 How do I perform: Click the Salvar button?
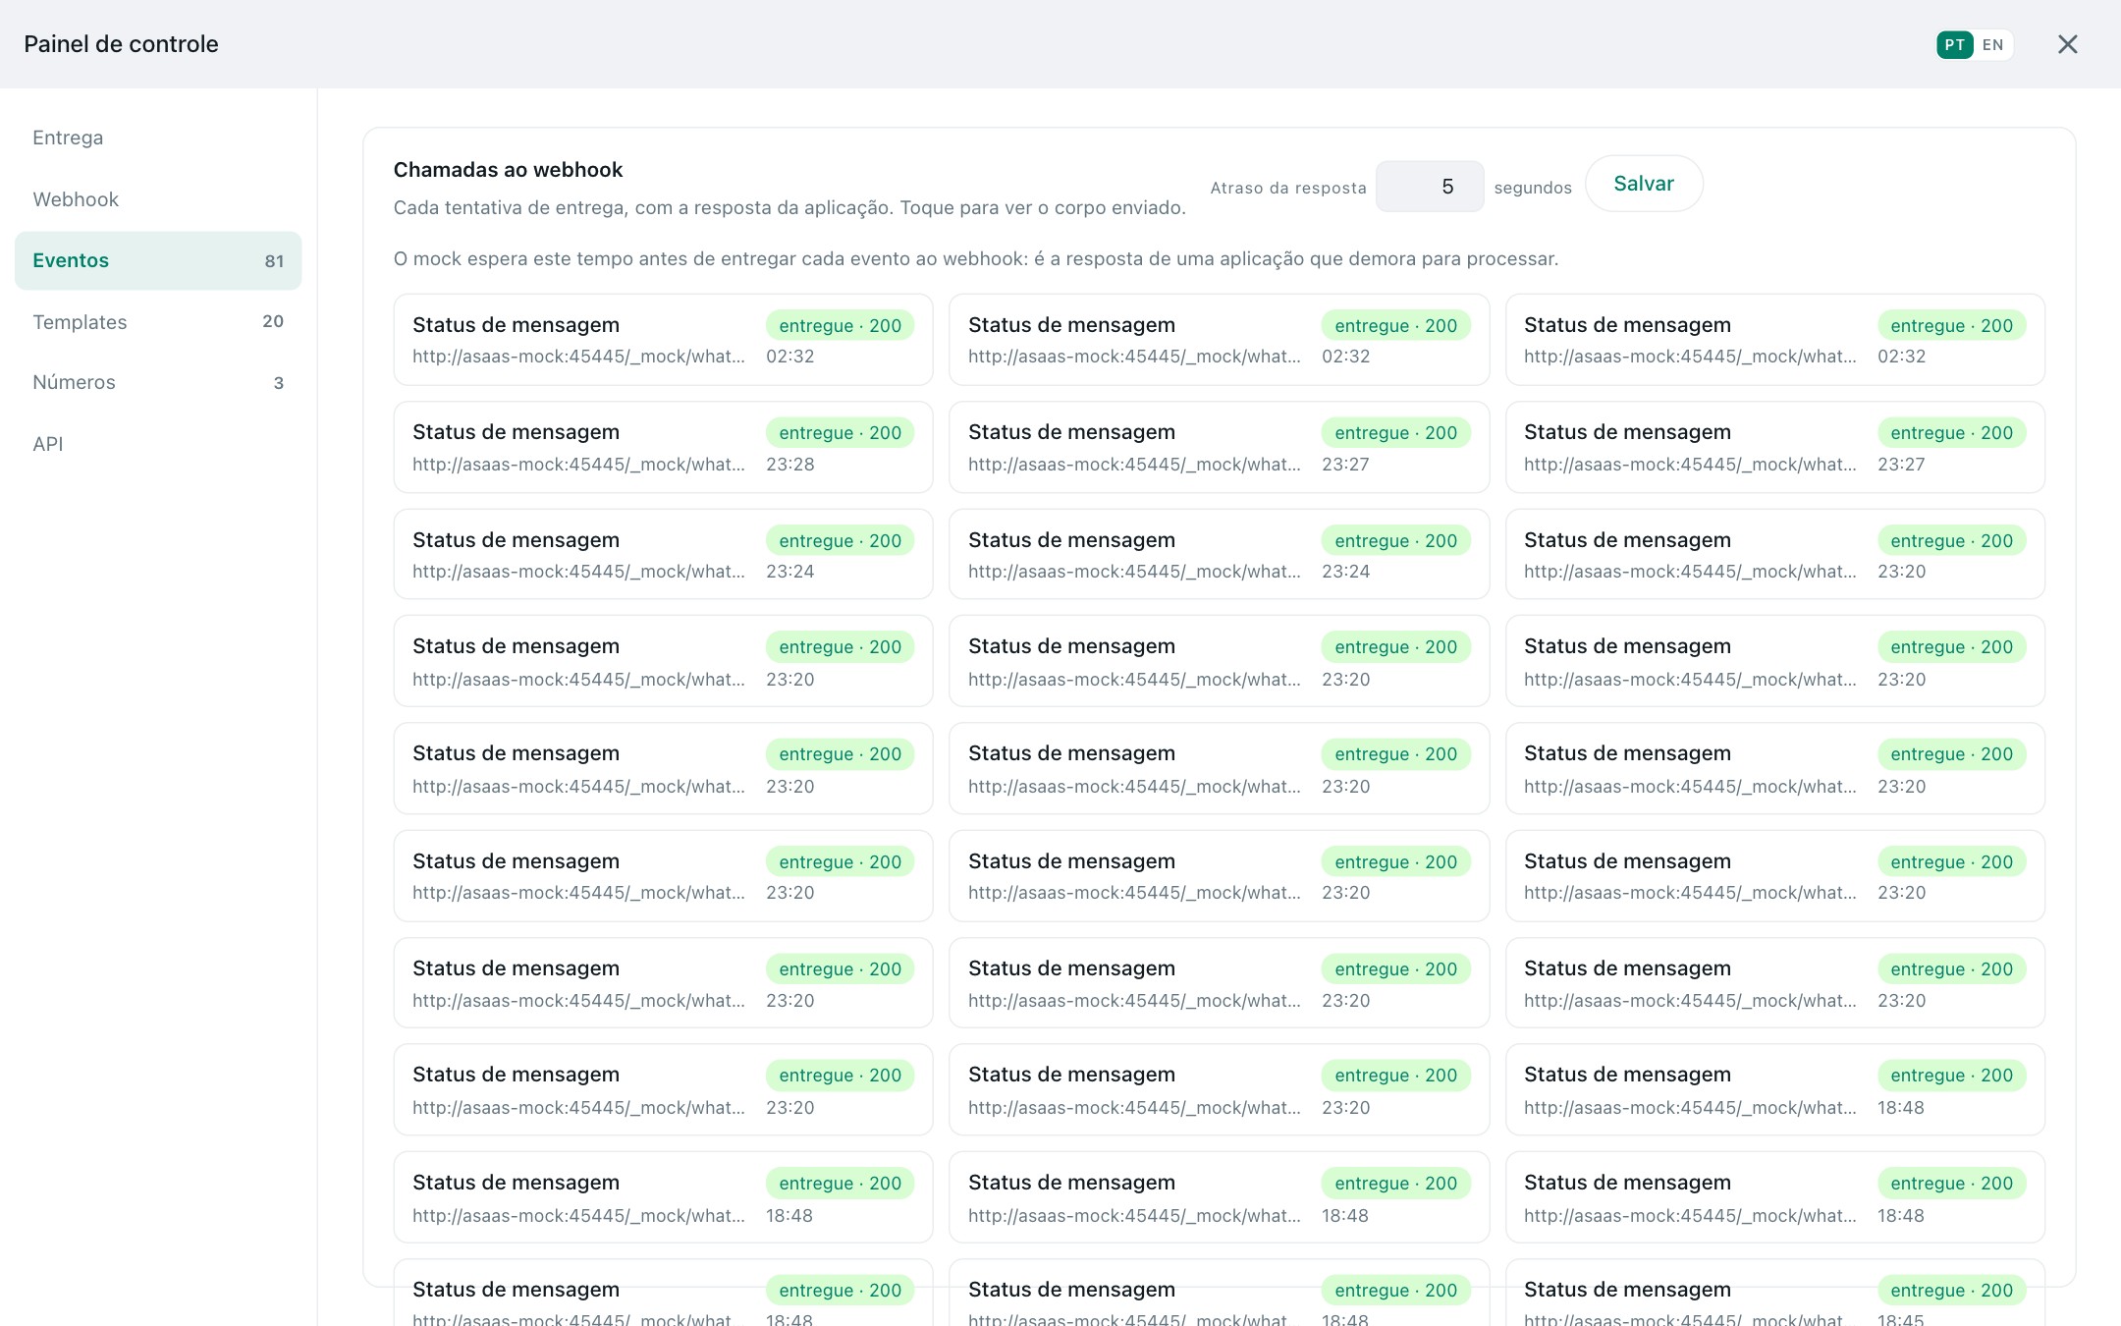pyautogui.click(x=1644, y=184)
